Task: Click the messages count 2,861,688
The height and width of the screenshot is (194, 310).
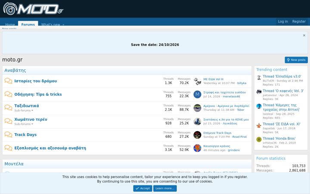Action: pos(297,170)
